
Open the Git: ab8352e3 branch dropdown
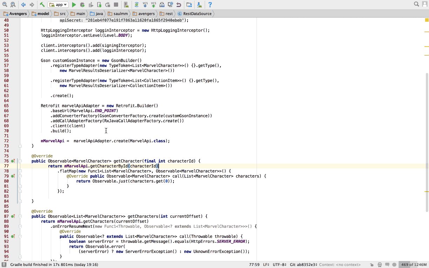[304, 264]
